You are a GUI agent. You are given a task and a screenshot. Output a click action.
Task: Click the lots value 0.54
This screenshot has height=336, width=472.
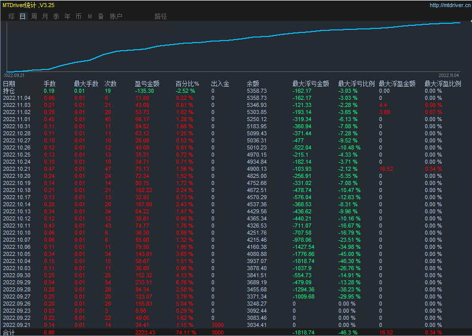(49, 282)
